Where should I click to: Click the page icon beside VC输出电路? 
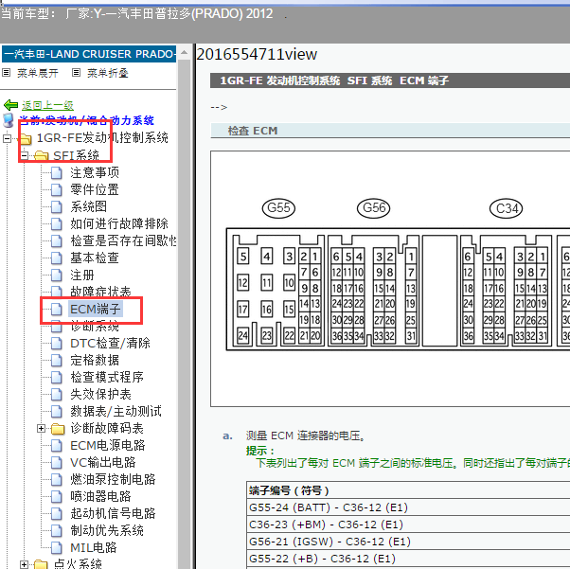tap(57, 463)
